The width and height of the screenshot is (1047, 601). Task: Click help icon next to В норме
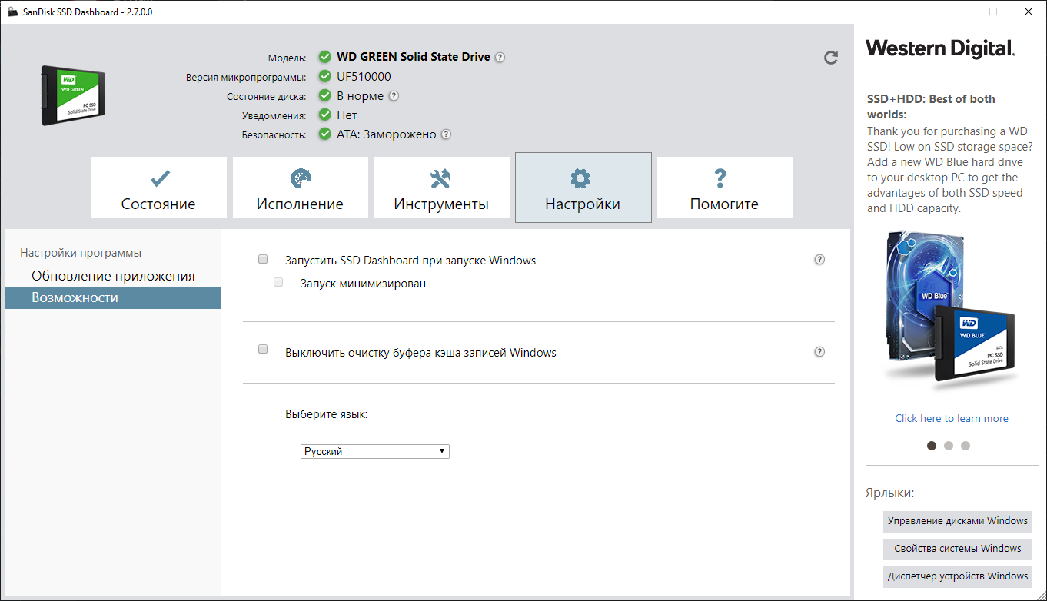coord(394,96)
